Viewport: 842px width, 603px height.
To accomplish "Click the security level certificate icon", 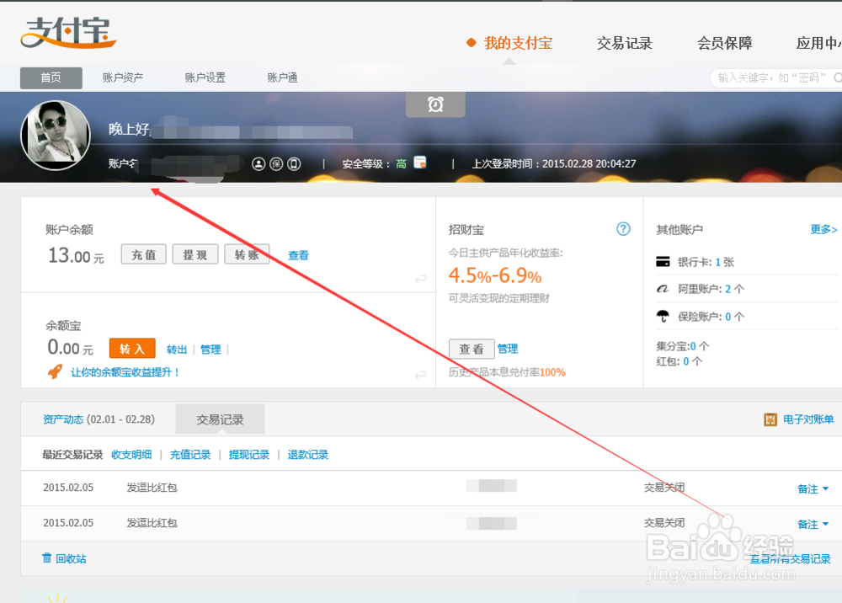I will click(420, 163).
